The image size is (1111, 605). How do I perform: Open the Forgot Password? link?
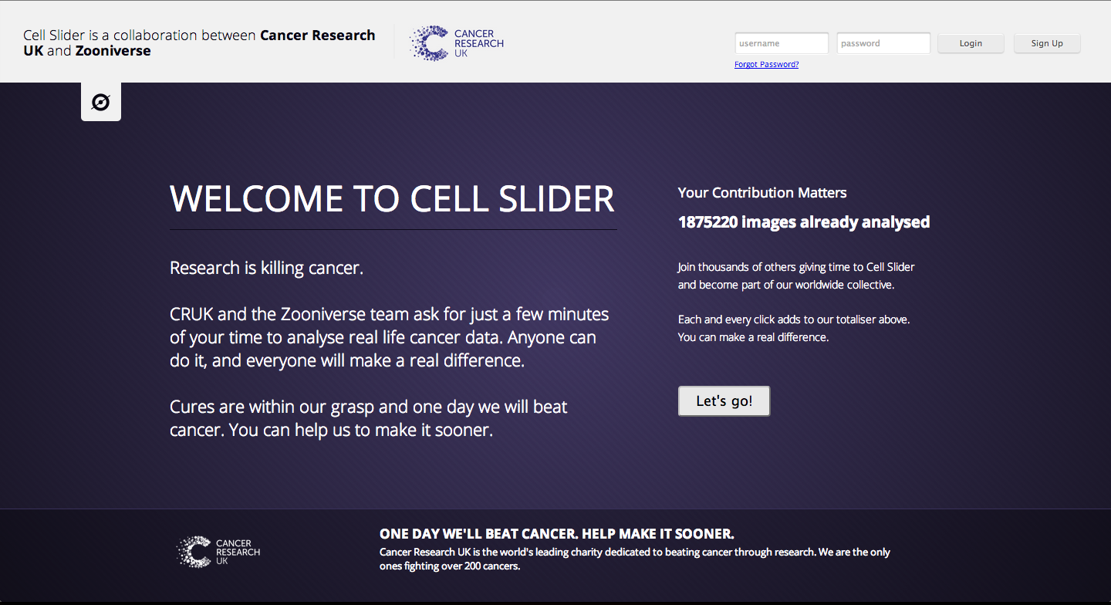pos(766,65)
